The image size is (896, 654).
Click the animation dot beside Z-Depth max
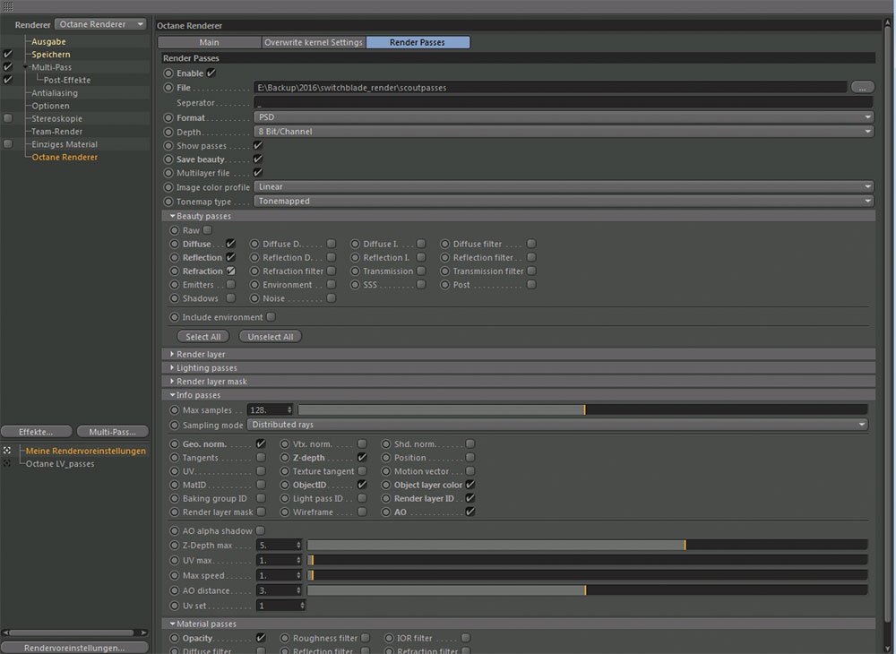point(175,546)
